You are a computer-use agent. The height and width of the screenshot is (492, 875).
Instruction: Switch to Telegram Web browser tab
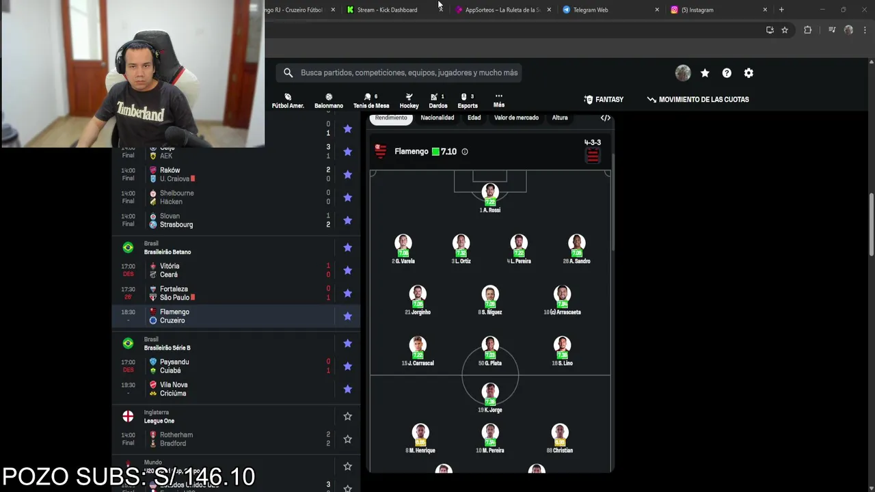pos(591,10)
